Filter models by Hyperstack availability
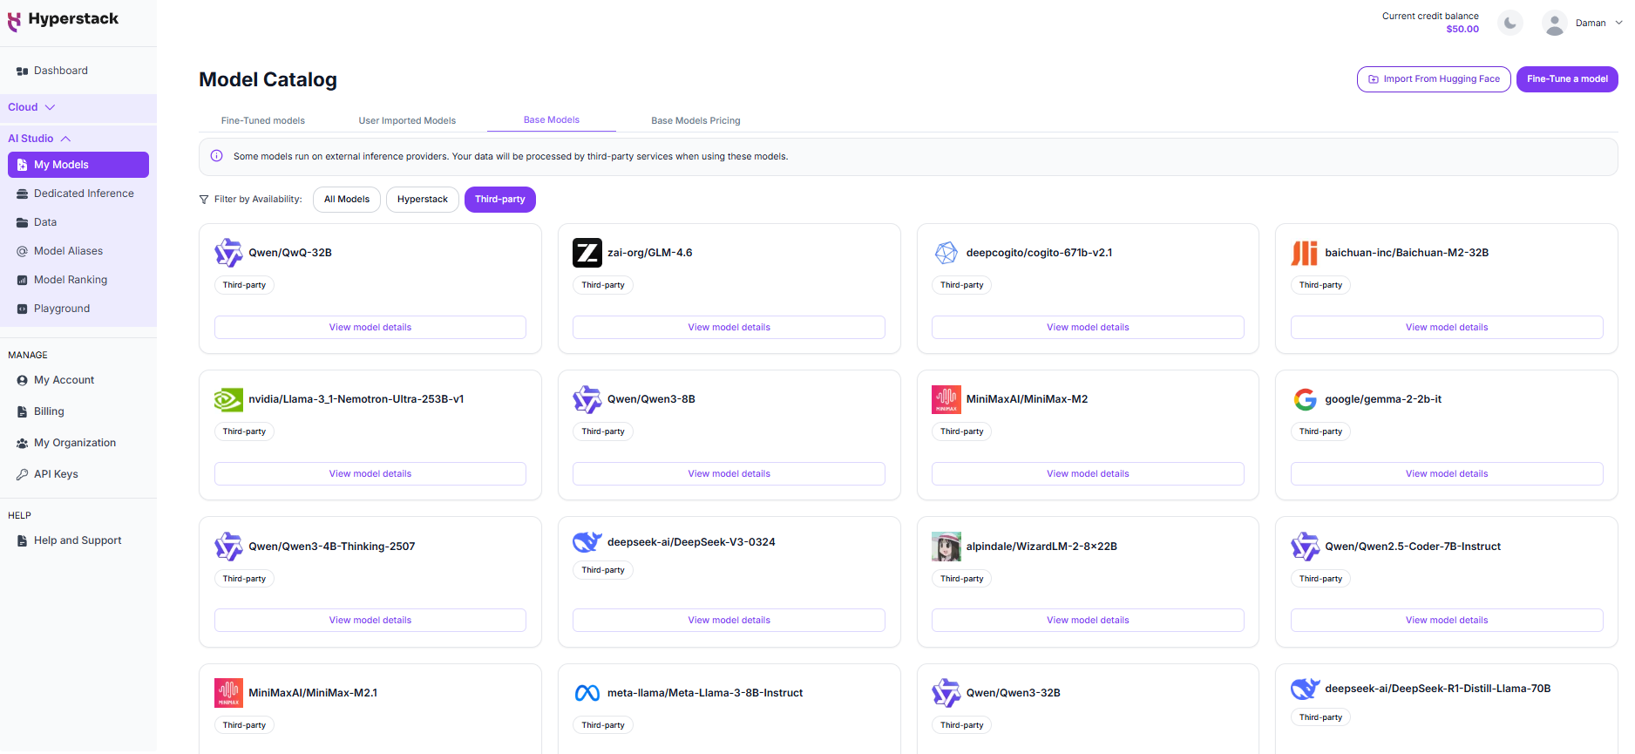 [422, 200]
